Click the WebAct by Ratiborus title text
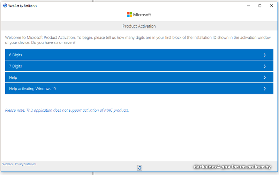This screenshot has width=279, height=175. pos(22,6)
